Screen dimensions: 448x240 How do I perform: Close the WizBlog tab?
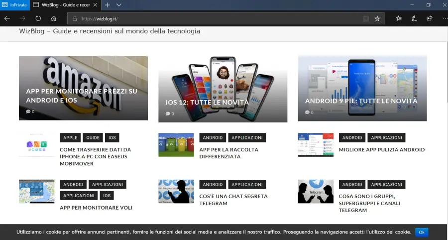tap(95, 5)
